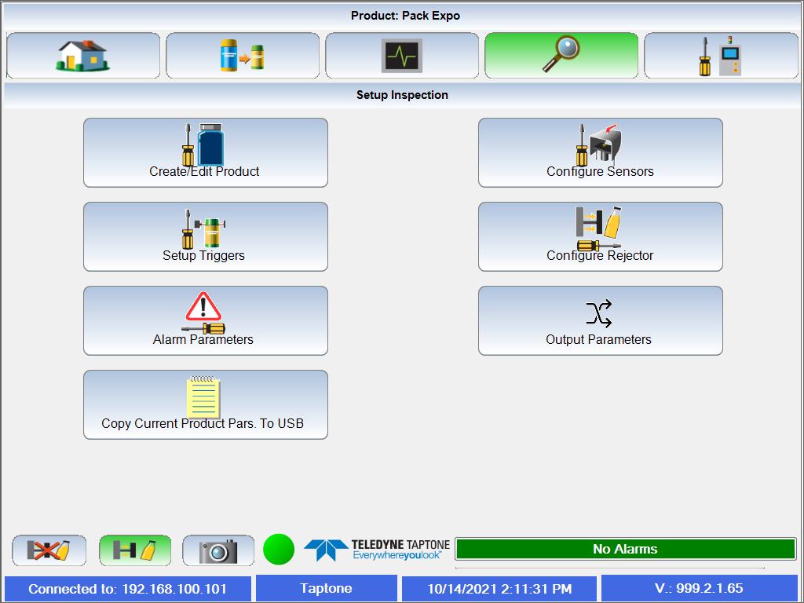804x603 pixels.
Task: Open Alarm Parameters
Action: tap(205, 320)
